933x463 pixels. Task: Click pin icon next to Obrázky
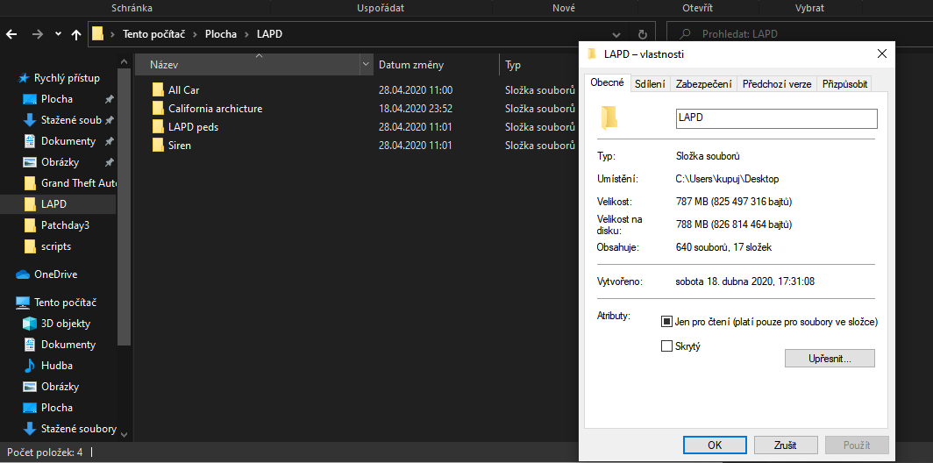[x=109, y=162]
